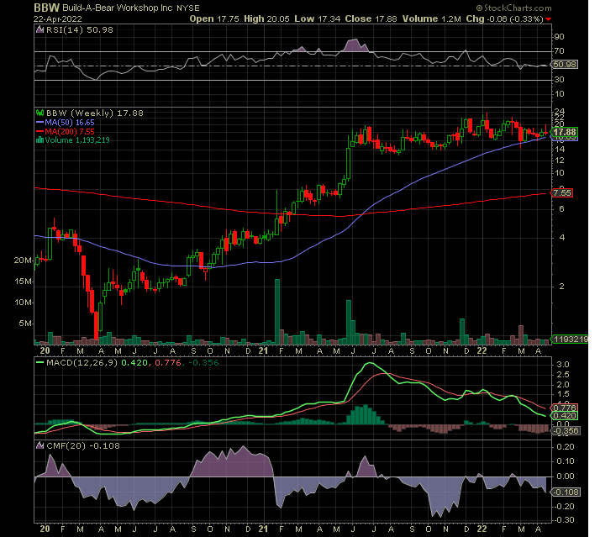600x537 pixels.
Task: Click the MA(50) 16.65 legend label
Action: (70, 123)
